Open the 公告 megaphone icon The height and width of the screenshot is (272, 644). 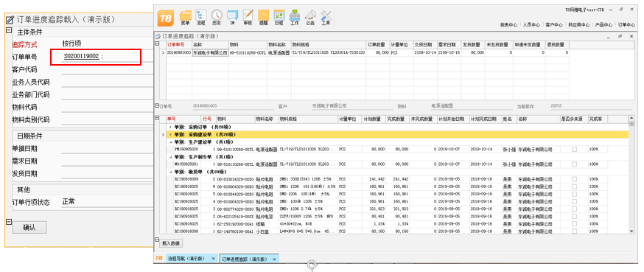310,17
